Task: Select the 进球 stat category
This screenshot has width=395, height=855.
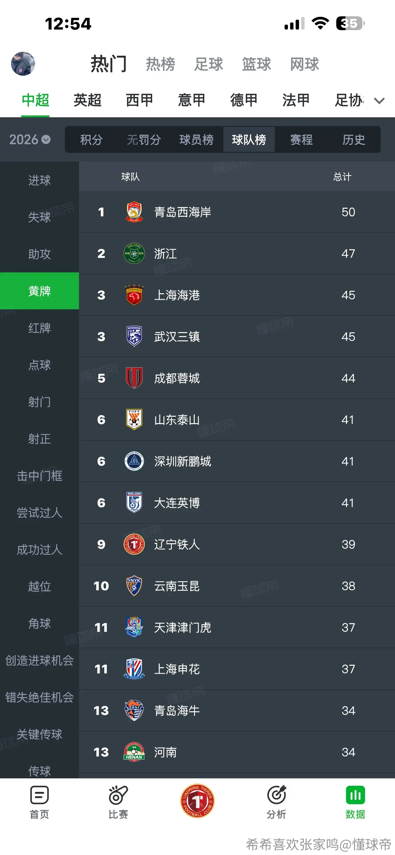Action: pyautogui.click(x=39, y=180)
